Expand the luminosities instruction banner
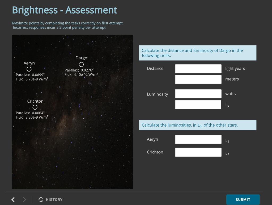This screenshot has width=272, height=205. (198, 125)
